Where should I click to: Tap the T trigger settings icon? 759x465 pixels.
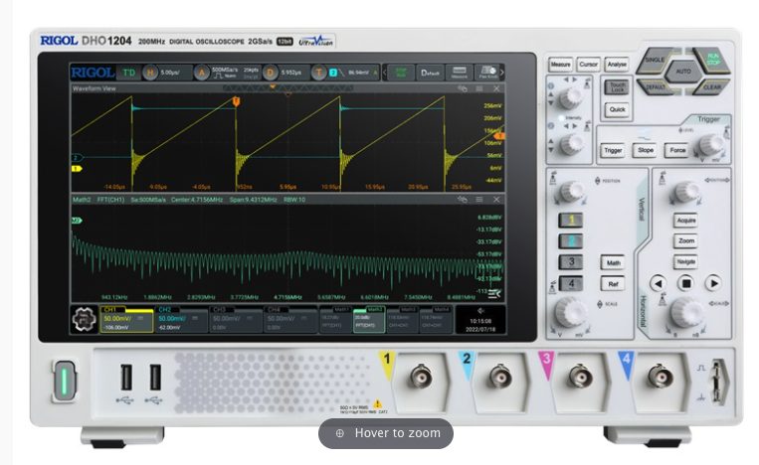pos(318,73)
